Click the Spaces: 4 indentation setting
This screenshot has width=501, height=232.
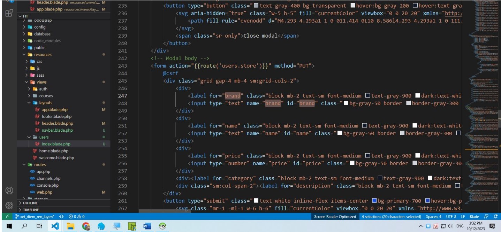[433, 216]
